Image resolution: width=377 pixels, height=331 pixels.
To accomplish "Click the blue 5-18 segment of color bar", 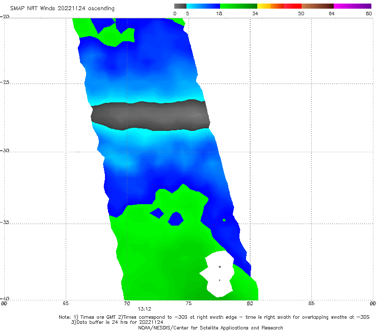I will pos(203,6).
